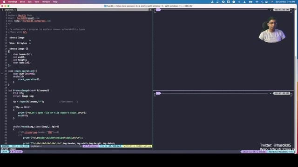Open the Window menu
This screenshot has width=298, height=167.
[46, 2]
